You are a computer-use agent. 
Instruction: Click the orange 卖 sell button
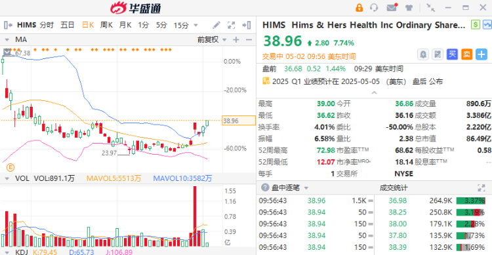(466, 54)
